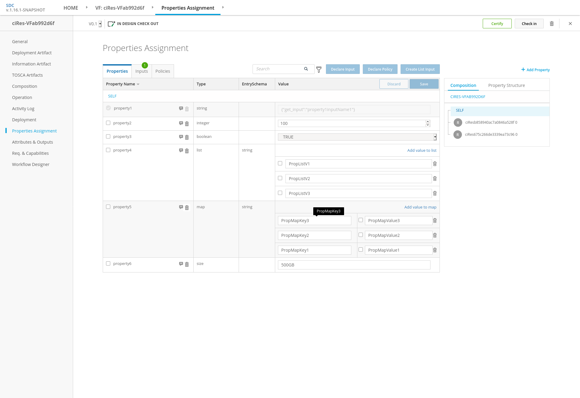Switch to the Inputs tab
This screenshot has height=398, width=580.
(141, 71)
